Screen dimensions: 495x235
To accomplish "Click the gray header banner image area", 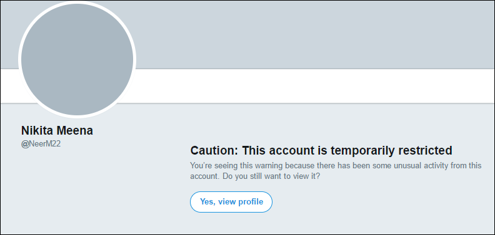I will [312, 35].
